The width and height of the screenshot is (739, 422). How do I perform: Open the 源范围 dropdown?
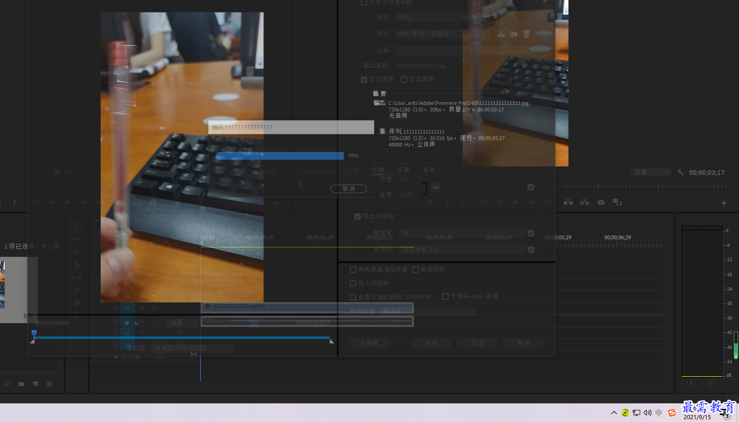tap(192, 348)
